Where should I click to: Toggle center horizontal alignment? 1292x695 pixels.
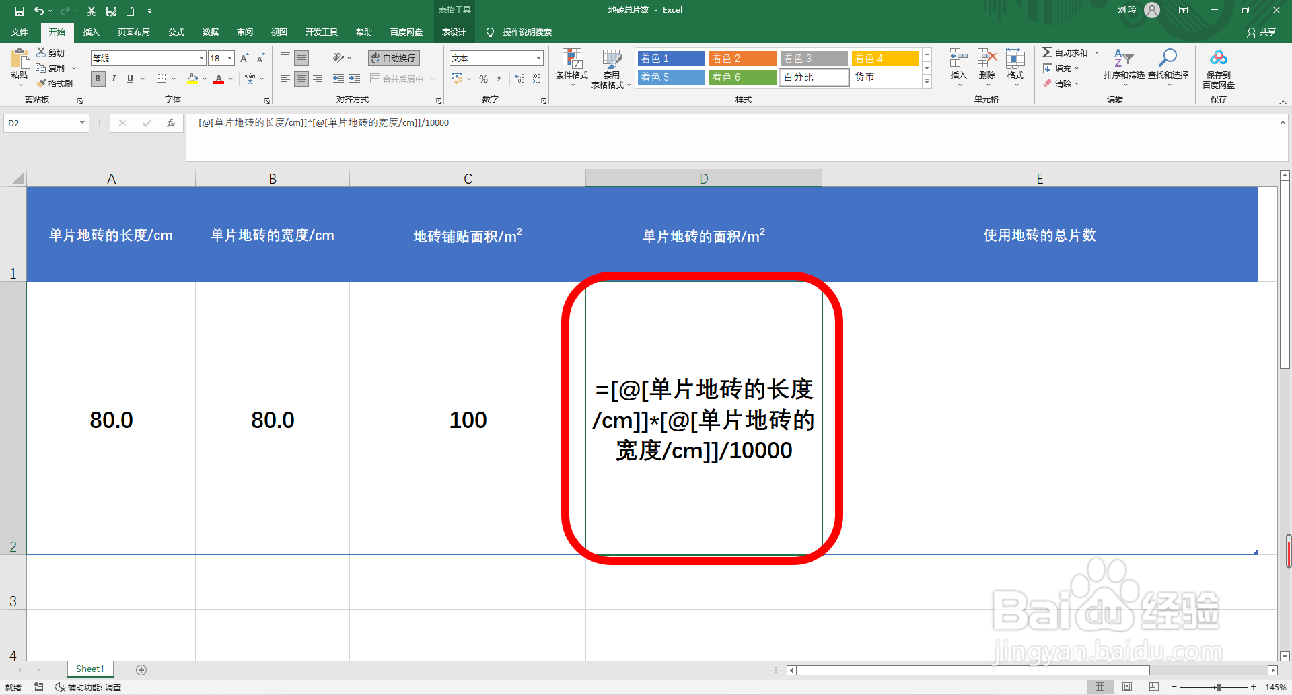pos(301,79)
